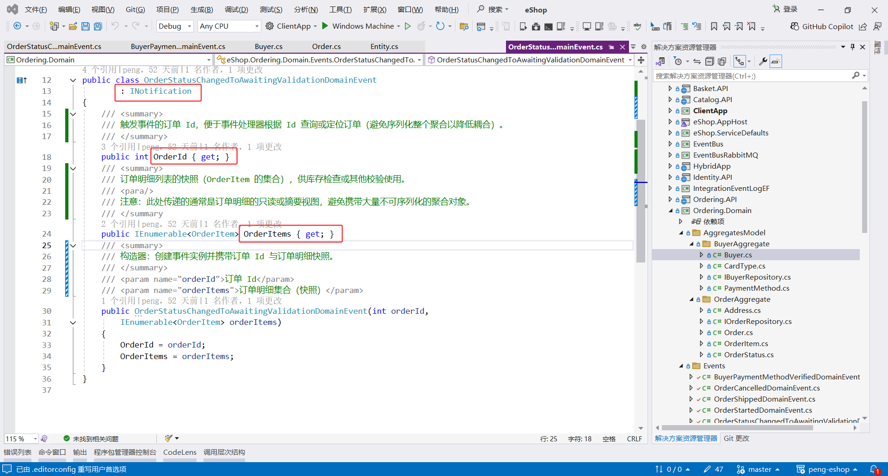
Task: Expand the Basket.API project node
Action: coord(670,88)
